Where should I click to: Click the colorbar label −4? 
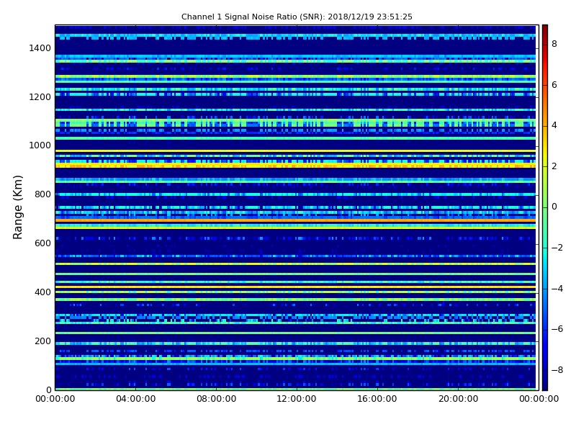click(557, 289)
